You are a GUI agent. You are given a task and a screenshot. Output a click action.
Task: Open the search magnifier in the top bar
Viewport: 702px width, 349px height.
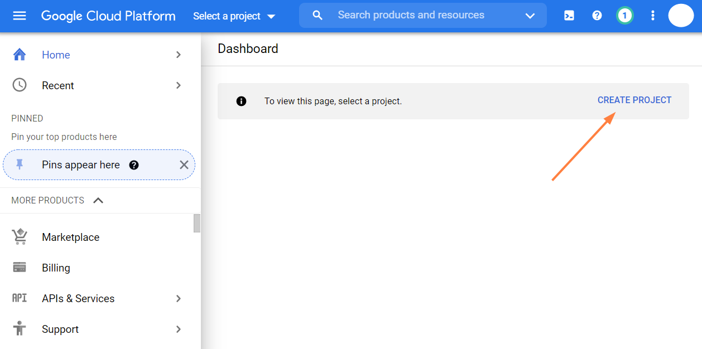(x=317, y=15)
